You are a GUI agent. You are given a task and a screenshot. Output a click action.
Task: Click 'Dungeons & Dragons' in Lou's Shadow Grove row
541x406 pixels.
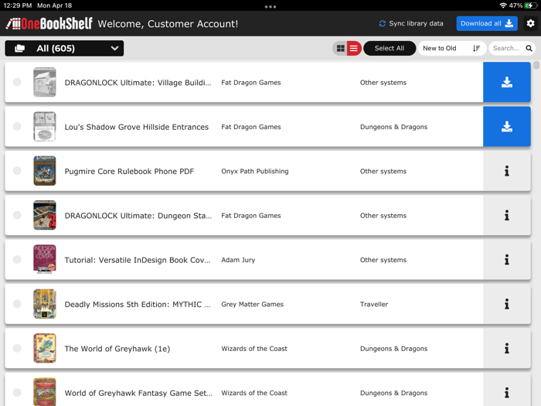tap(393, 127)
